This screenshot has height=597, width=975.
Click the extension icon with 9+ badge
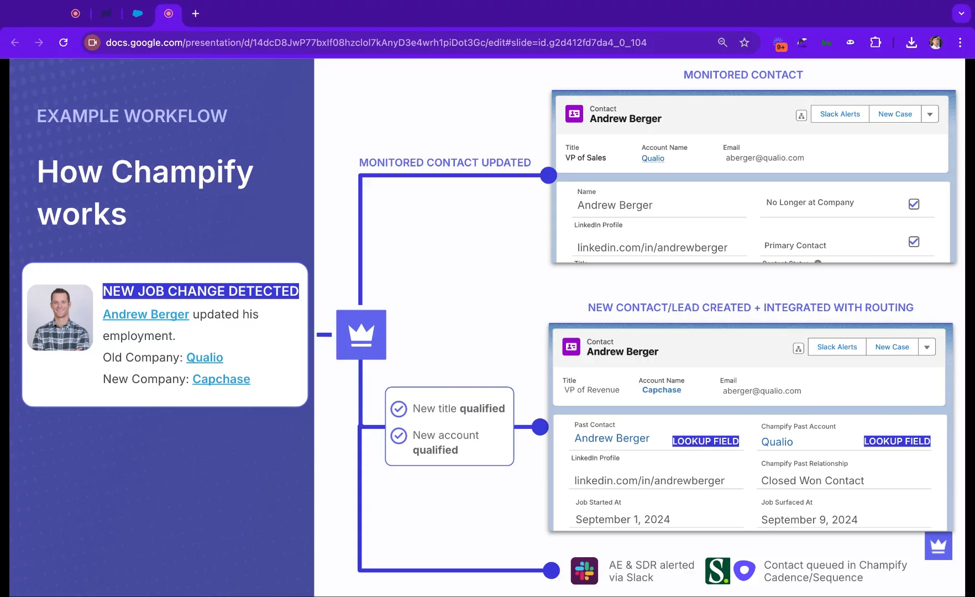(x=779, y=44)
